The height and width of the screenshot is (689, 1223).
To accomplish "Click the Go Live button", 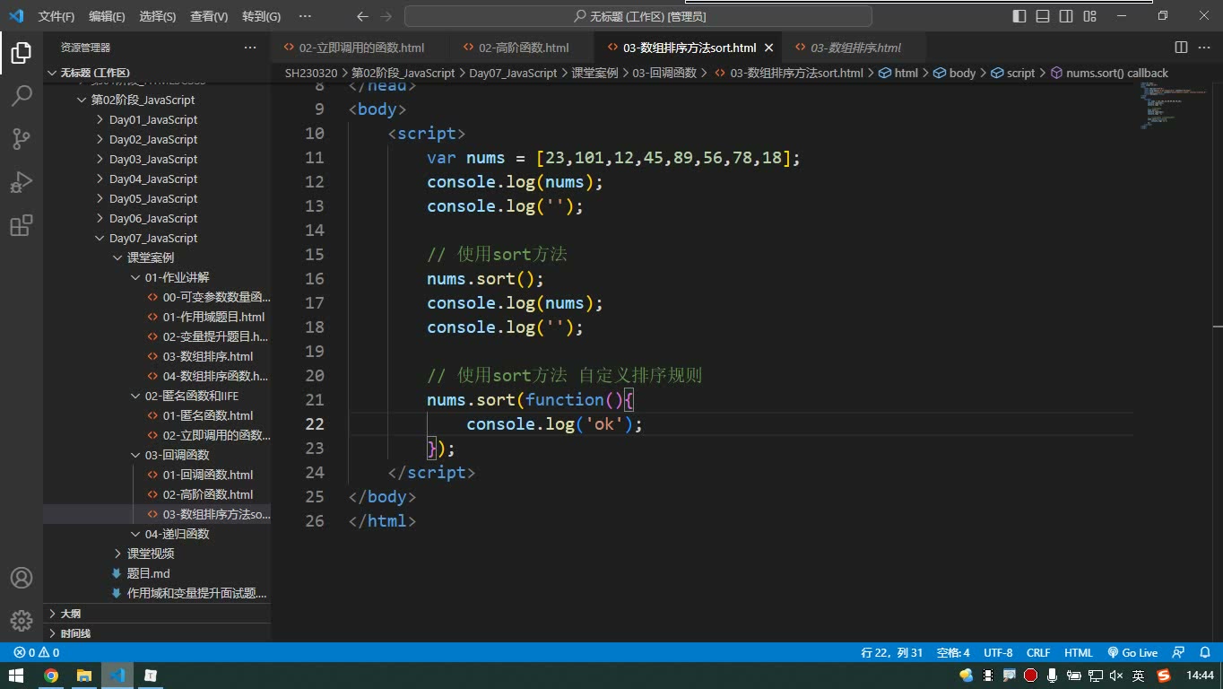I will pos(1132,653).
